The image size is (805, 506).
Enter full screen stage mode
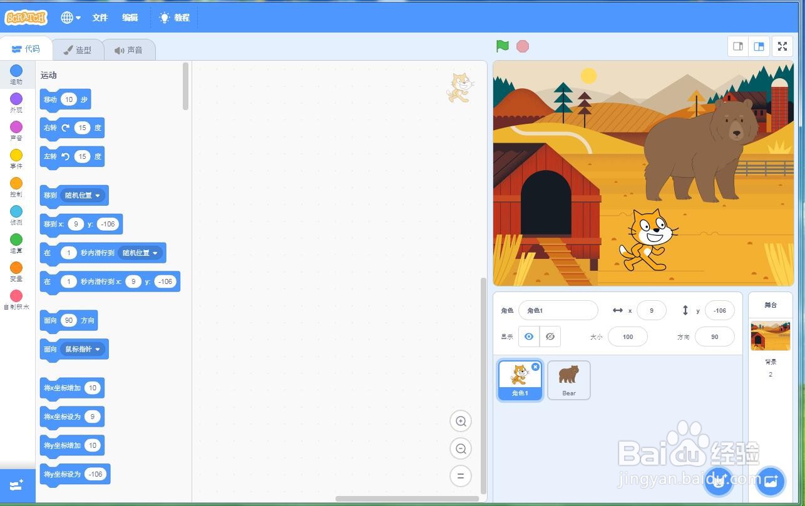[782, 46]
